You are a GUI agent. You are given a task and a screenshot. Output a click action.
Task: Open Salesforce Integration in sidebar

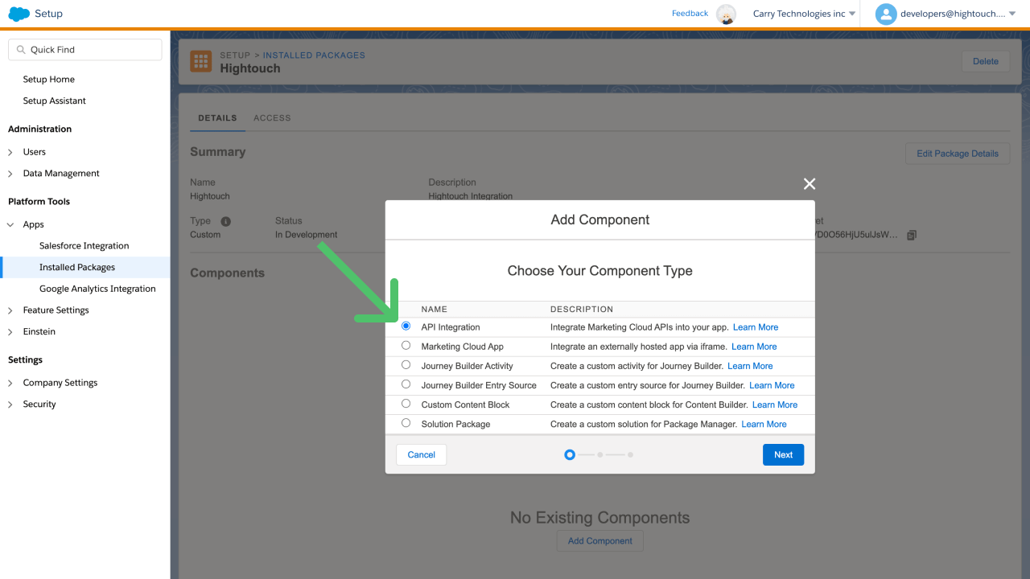point(84,246)
